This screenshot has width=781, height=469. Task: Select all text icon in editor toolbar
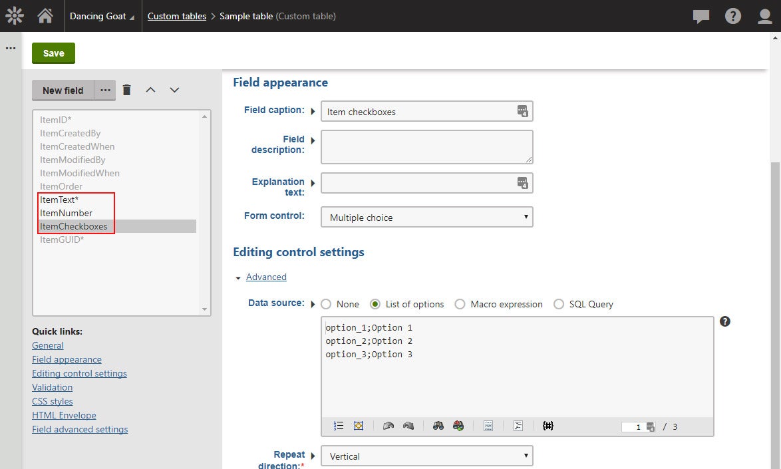pyautogui.click(x=488, y=426)
